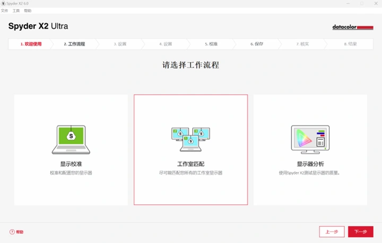
Task: Click description 使用Spyder X2测试显示器的质量
Action: tap(309, 173)
